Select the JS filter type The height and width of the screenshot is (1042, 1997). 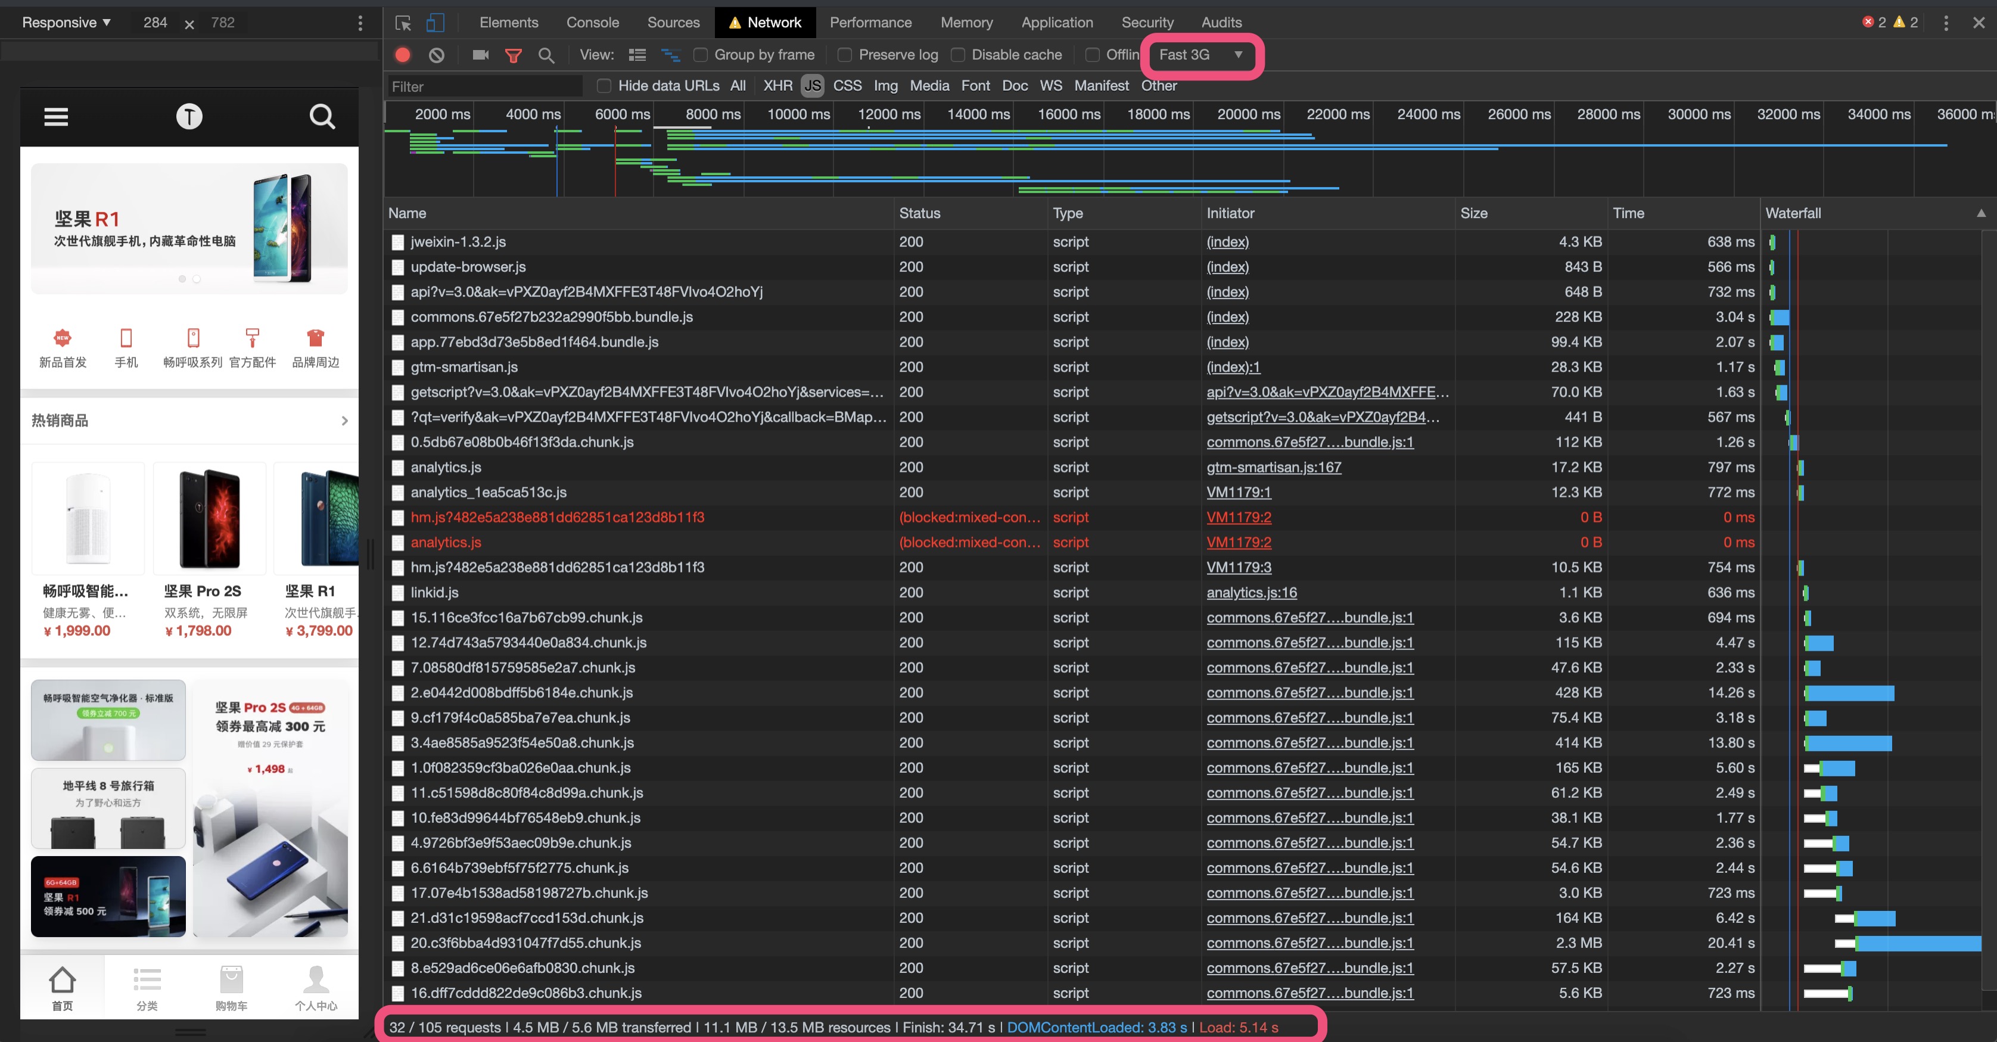tap(813, 86)
